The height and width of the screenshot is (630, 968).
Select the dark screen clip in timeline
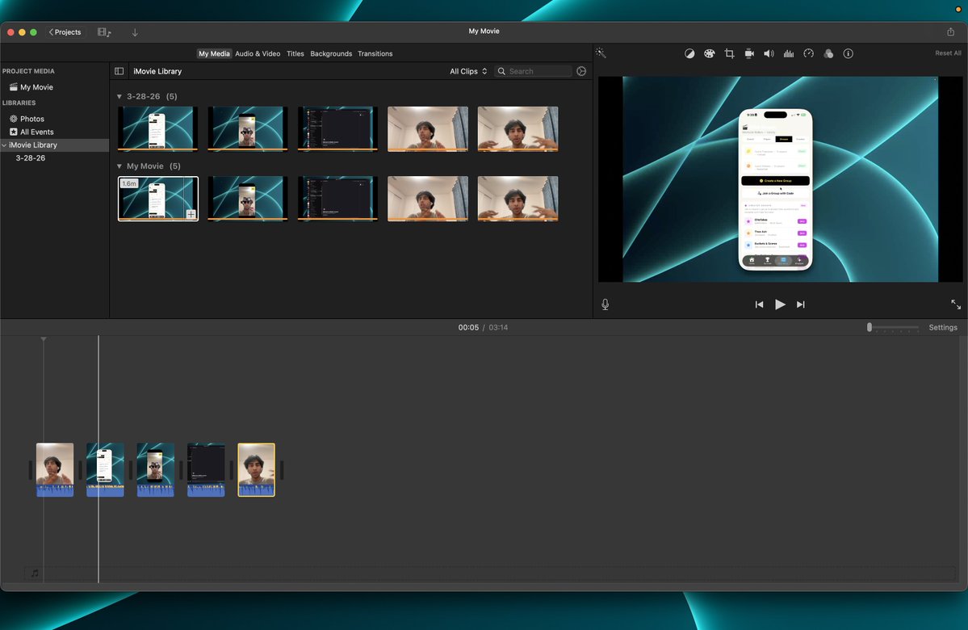(x=206, y=469)
